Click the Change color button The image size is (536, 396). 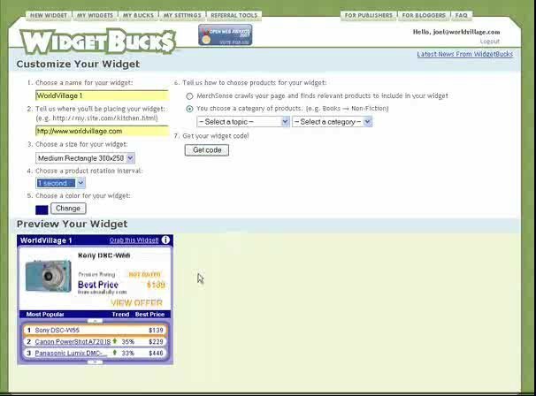(68, 209)
